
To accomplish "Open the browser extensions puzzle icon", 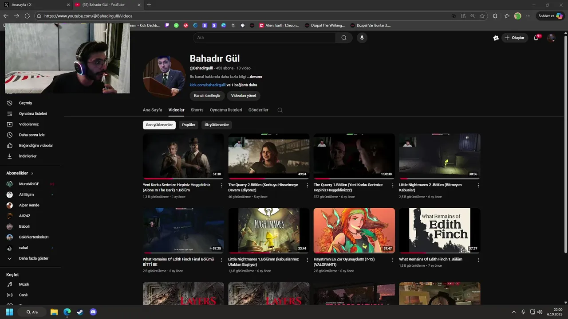I will pos(495,16).
